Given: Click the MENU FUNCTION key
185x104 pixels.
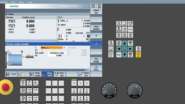Looking at the screenshot, I should pyautogui.click(x=125, y=35).
